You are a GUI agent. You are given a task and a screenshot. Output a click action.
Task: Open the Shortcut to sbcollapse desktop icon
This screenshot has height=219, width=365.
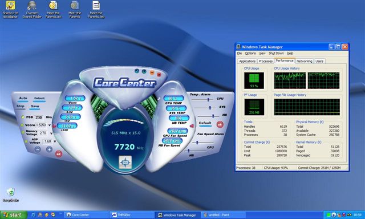[x=10, y=10]
